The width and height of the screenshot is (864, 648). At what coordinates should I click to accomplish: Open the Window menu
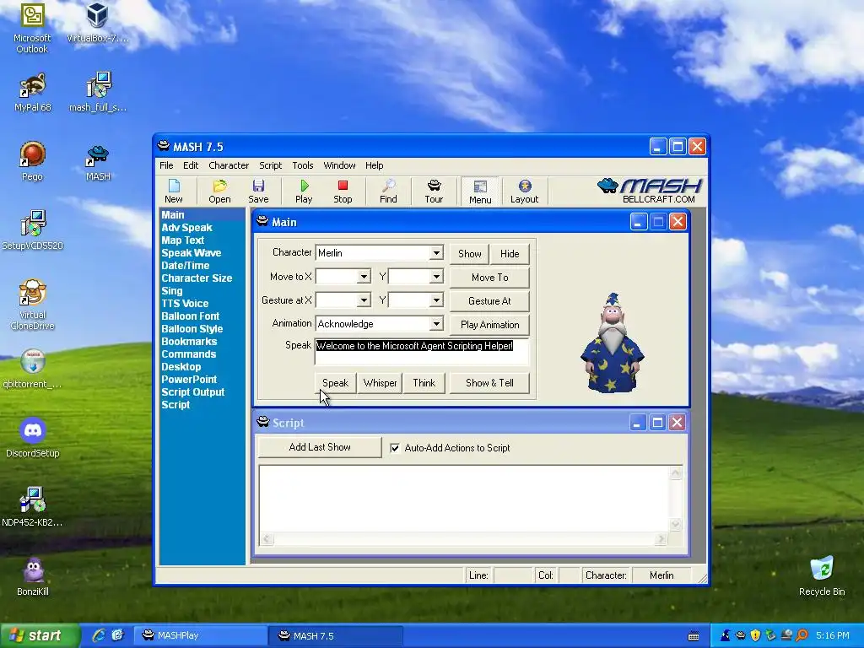[x=339, y=165]
